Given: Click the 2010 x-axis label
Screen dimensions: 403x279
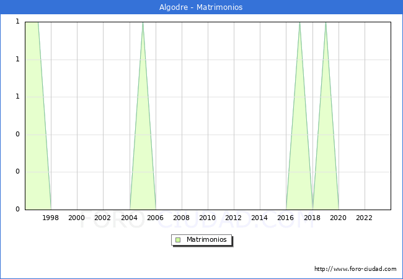Looking at the screenshot, I should click(208, 218).
